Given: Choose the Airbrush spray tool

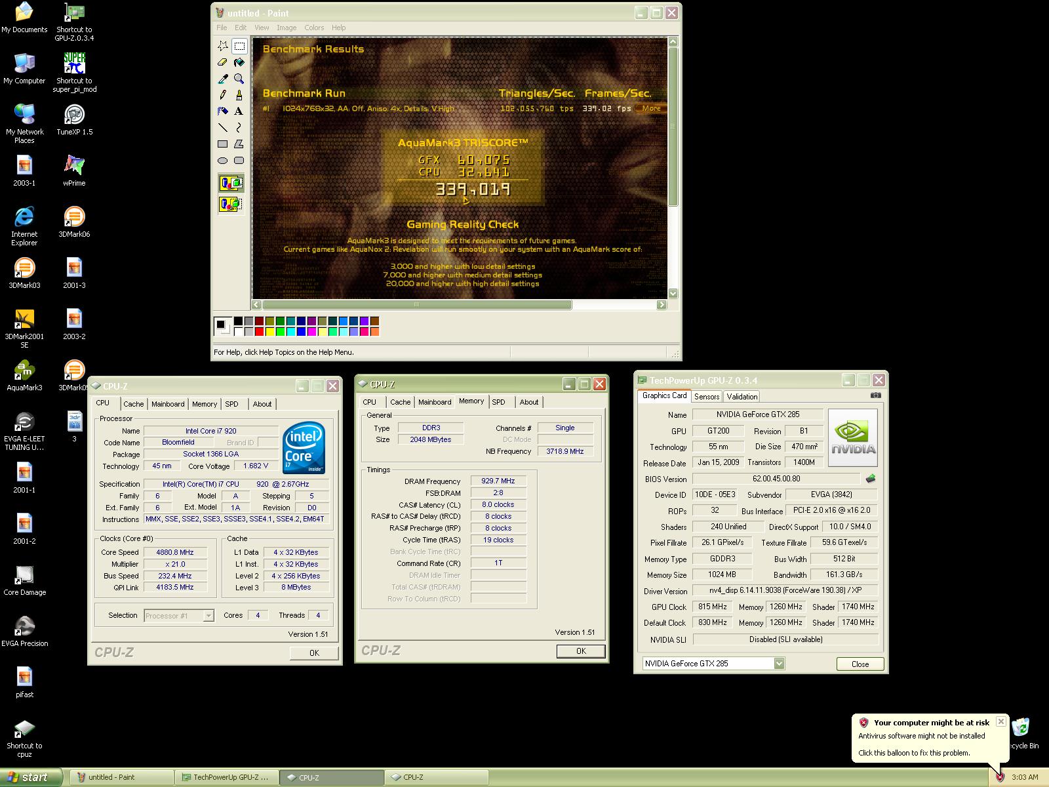Looking at the screenshot, I should 223,111.
